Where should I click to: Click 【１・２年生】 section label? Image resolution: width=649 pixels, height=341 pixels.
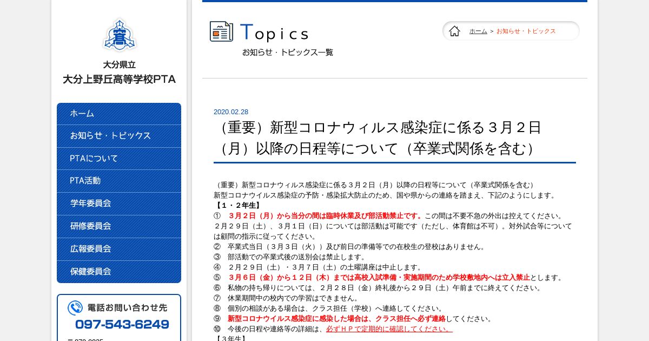click(238, 205)
